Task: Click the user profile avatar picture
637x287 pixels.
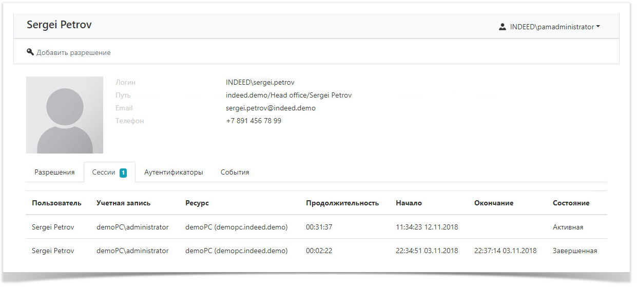Action: [x=65, y=115]
